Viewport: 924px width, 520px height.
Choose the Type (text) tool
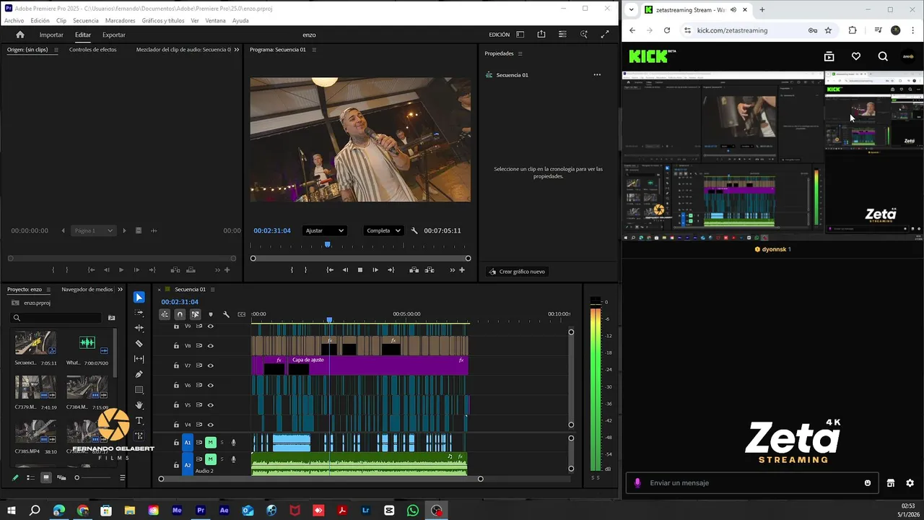139,420
